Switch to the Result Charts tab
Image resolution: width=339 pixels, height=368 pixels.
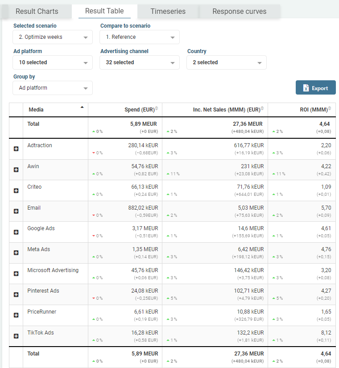click(x=37, y=12)
